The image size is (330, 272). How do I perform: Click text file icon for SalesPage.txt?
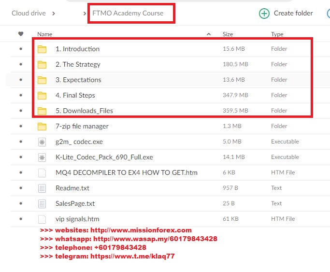pos(42,204)
